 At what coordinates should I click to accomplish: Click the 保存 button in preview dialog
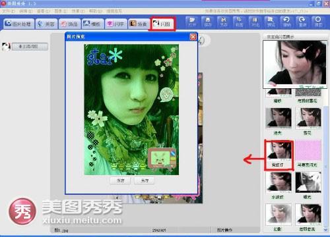(x=120, y=180)
